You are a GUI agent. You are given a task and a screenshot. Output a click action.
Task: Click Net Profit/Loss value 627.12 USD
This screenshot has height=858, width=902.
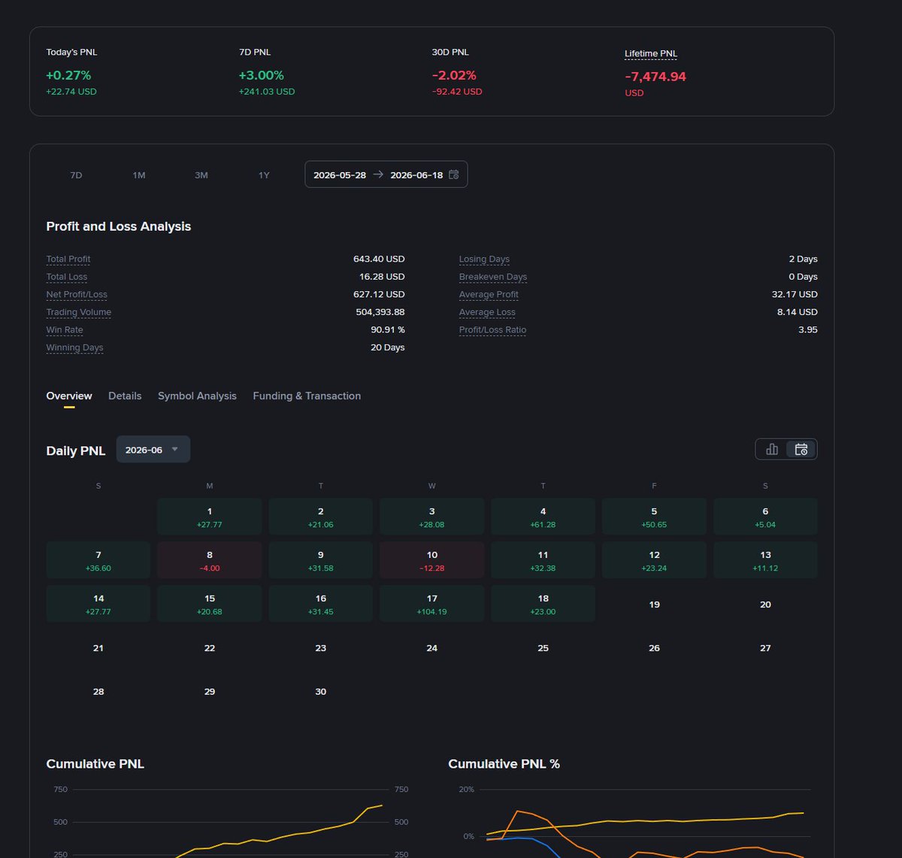click(379, 295)
